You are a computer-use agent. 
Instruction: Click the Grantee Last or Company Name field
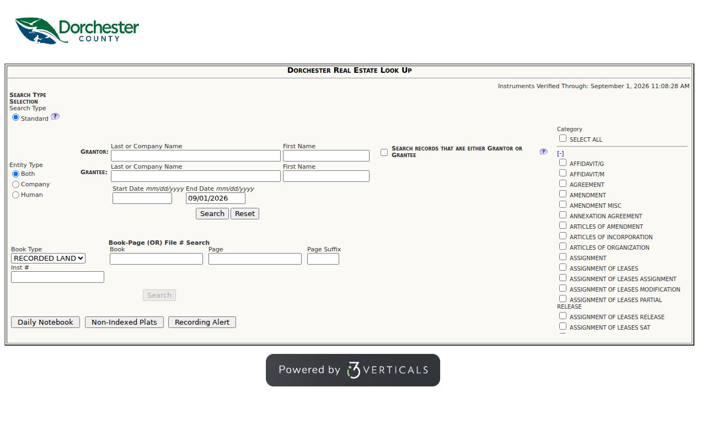[x=196, y=176]
